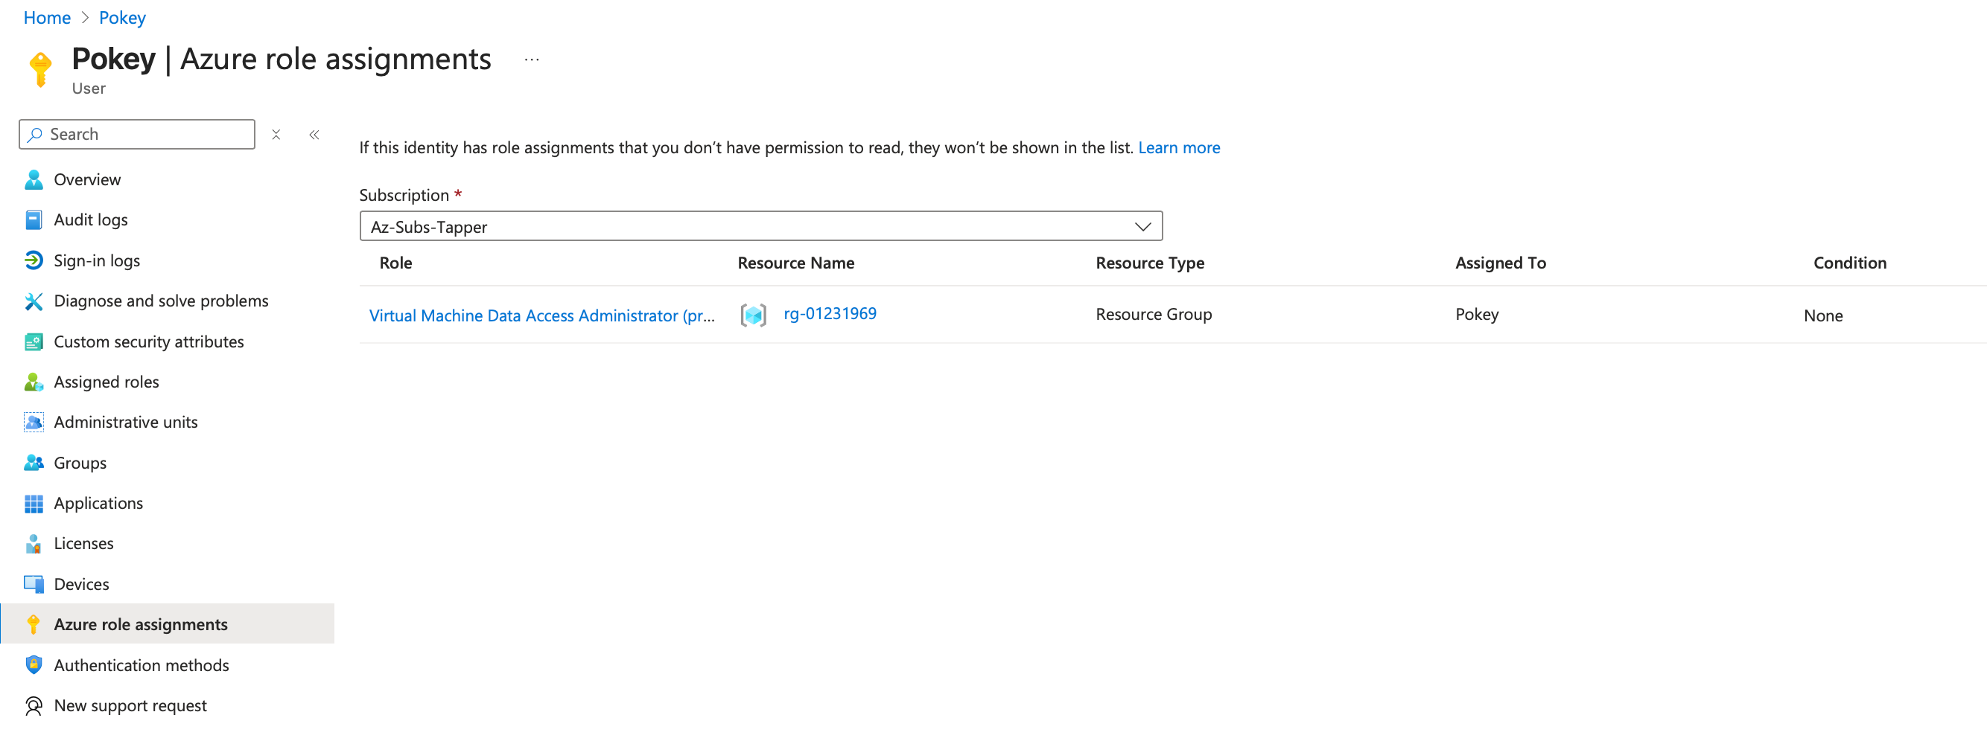Click the Diagnose and solve problems wrench icon
1987x741 pixels.
(34, 301)
